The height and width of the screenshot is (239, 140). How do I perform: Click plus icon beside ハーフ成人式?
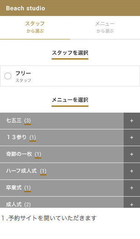coord(132,171)
